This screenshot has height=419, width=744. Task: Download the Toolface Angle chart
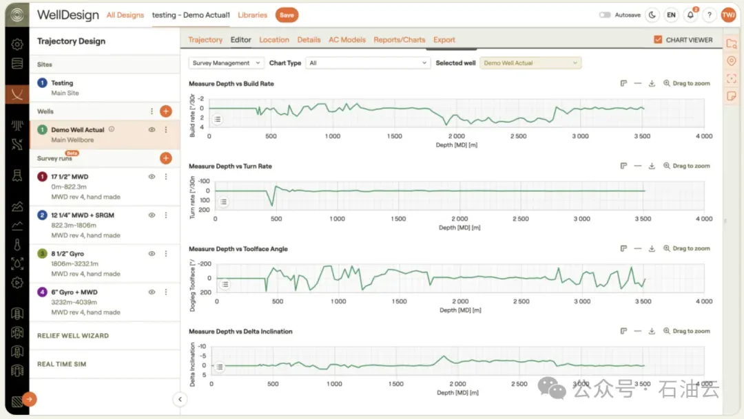click(x=652, y=248)
